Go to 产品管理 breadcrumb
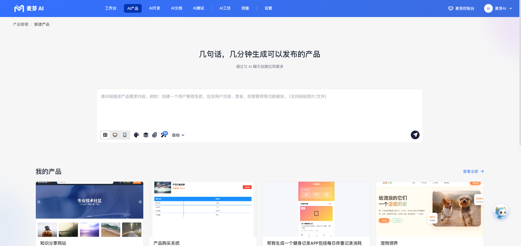The image size is (521, 246). click(x=21, y=24)
